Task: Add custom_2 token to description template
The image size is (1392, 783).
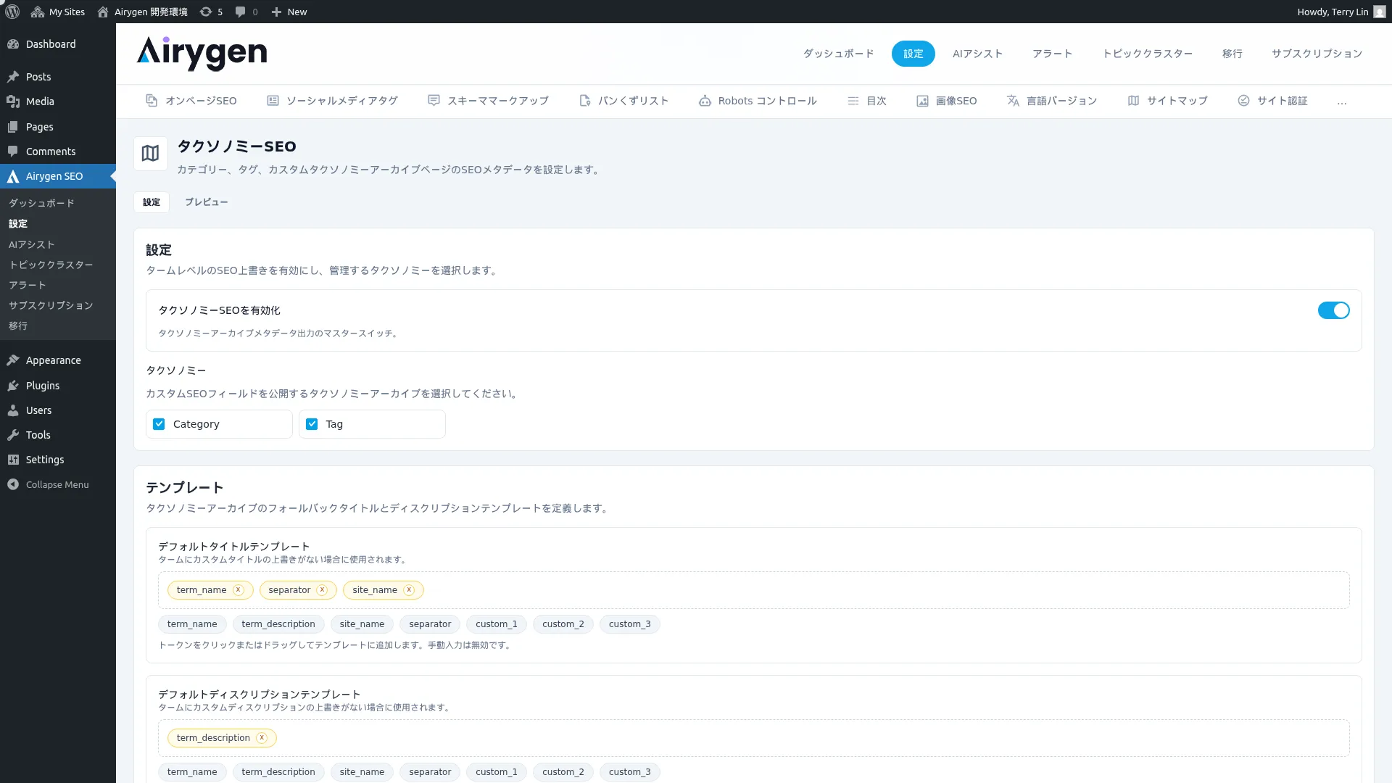Action: [563, 772]
